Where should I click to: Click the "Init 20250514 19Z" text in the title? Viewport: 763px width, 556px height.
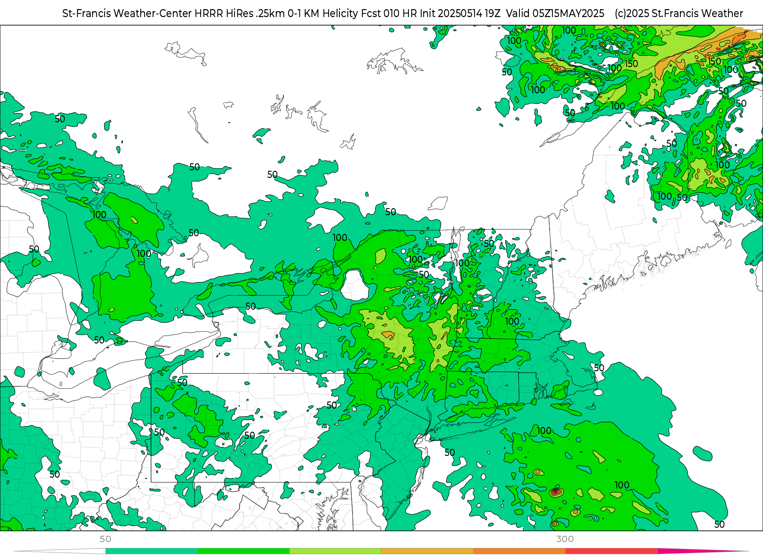point(460,14)
